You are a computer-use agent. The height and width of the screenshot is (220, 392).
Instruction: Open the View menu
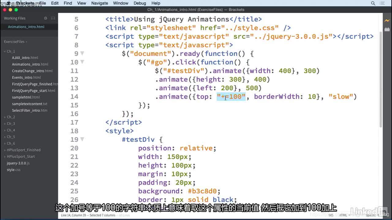pyautogui.click(x=81, y=3)
